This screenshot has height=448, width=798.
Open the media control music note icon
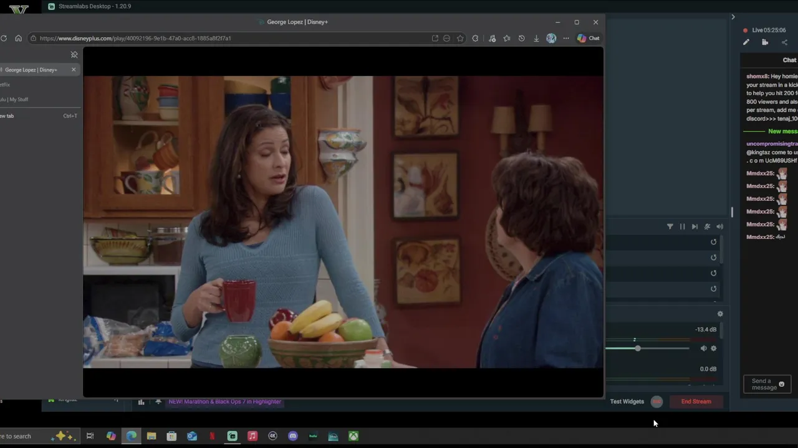pos(492,38)
